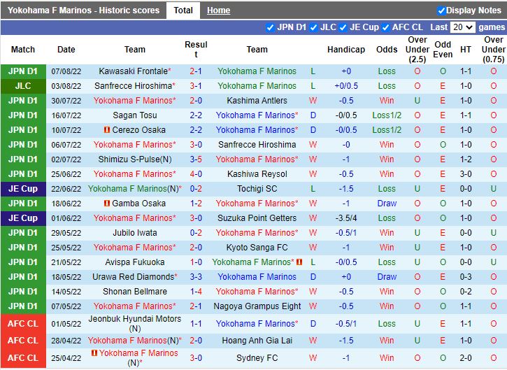
Task: Click the Tochigi SC team name
Action: pyautogui.click(x=257, y=189)
